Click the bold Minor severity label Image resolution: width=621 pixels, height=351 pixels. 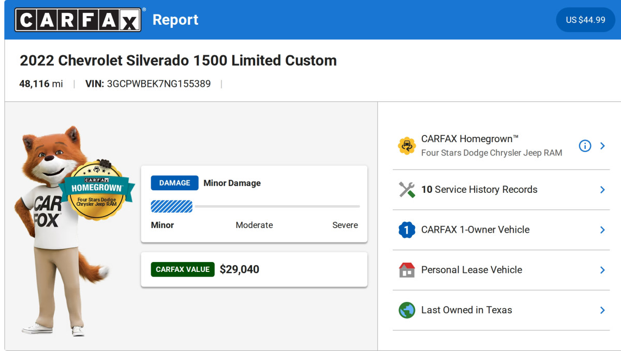[162, 225]
